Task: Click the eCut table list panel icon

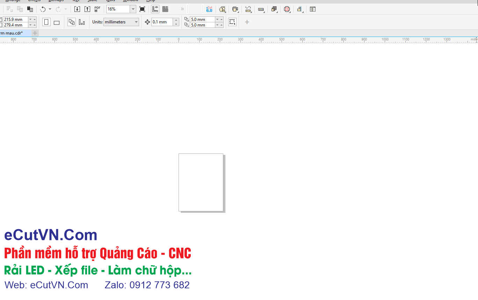Action: click(x=313, y=9)
